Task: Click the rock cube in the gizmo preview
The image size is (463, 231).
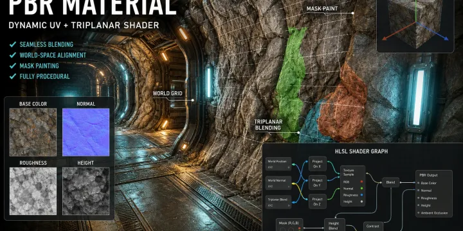Action: pyautogui.click(x=415, y=24)
